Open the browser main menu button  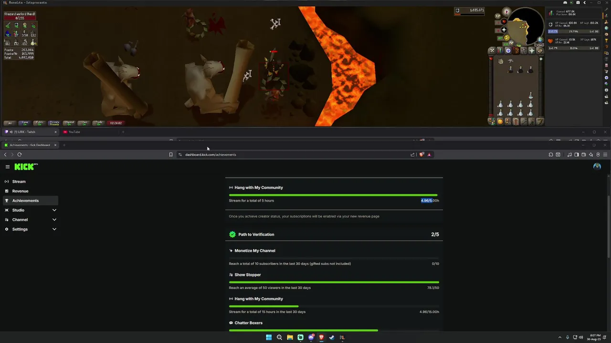pos(605,154)
